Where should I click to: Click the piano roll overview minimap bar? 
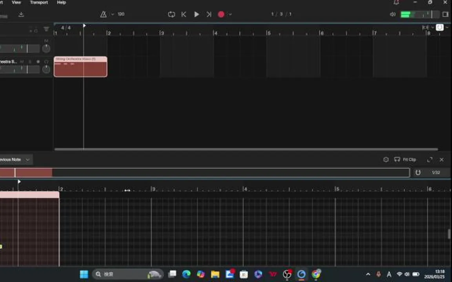(x=205, y=173)
